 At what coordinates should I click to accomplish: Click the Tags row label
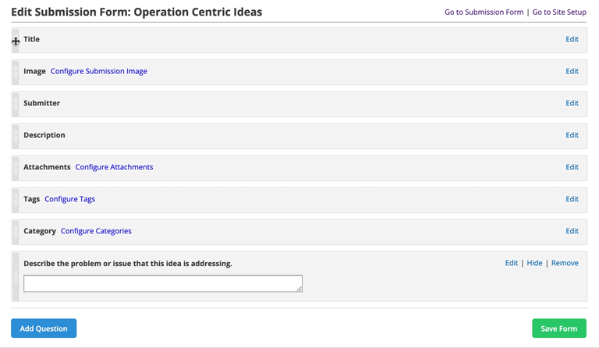[32, 199]
